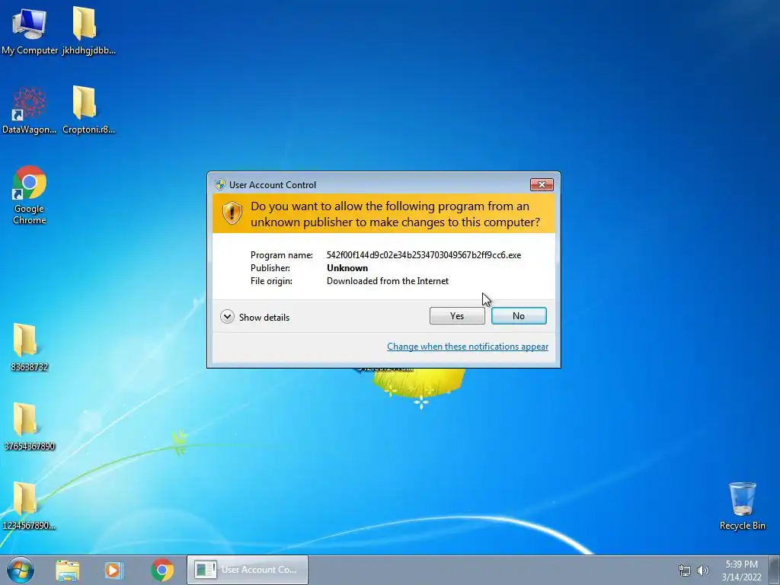Close the User Account Control dialog

click(542, 184)
